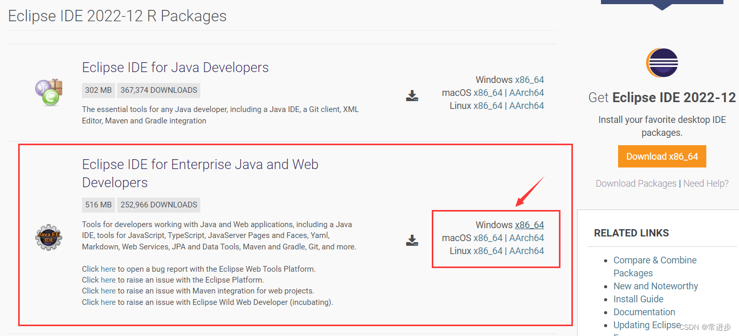The height and width of the screenshot is (336, 739).
Task: Download Linux x86_64 for Java Developers
Action: 488,106
